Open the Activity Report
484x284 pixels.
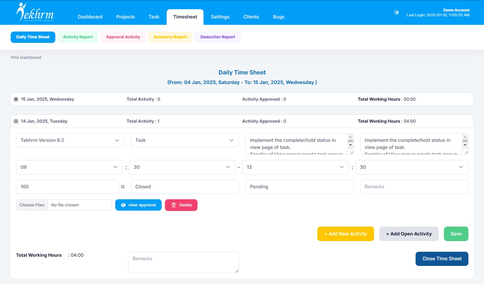[78, 37]
